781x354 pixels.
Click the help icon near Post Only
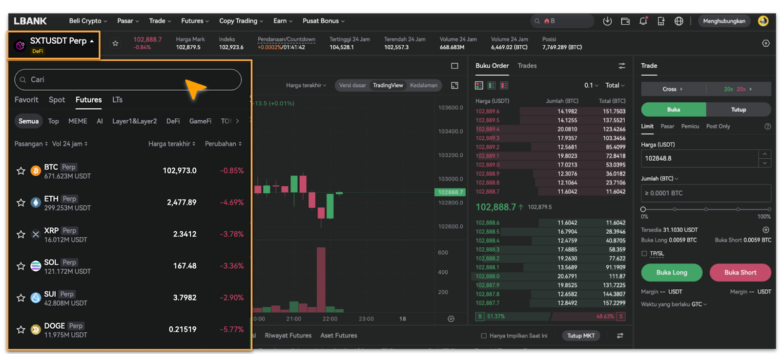767,127
